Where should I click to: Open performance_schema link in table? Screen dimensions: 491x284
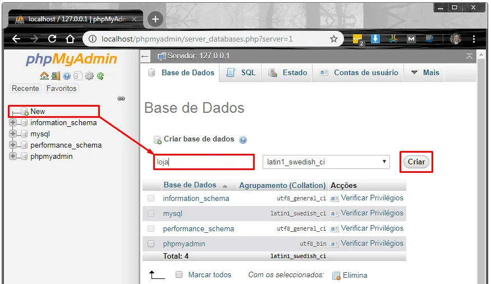(198, 228)
